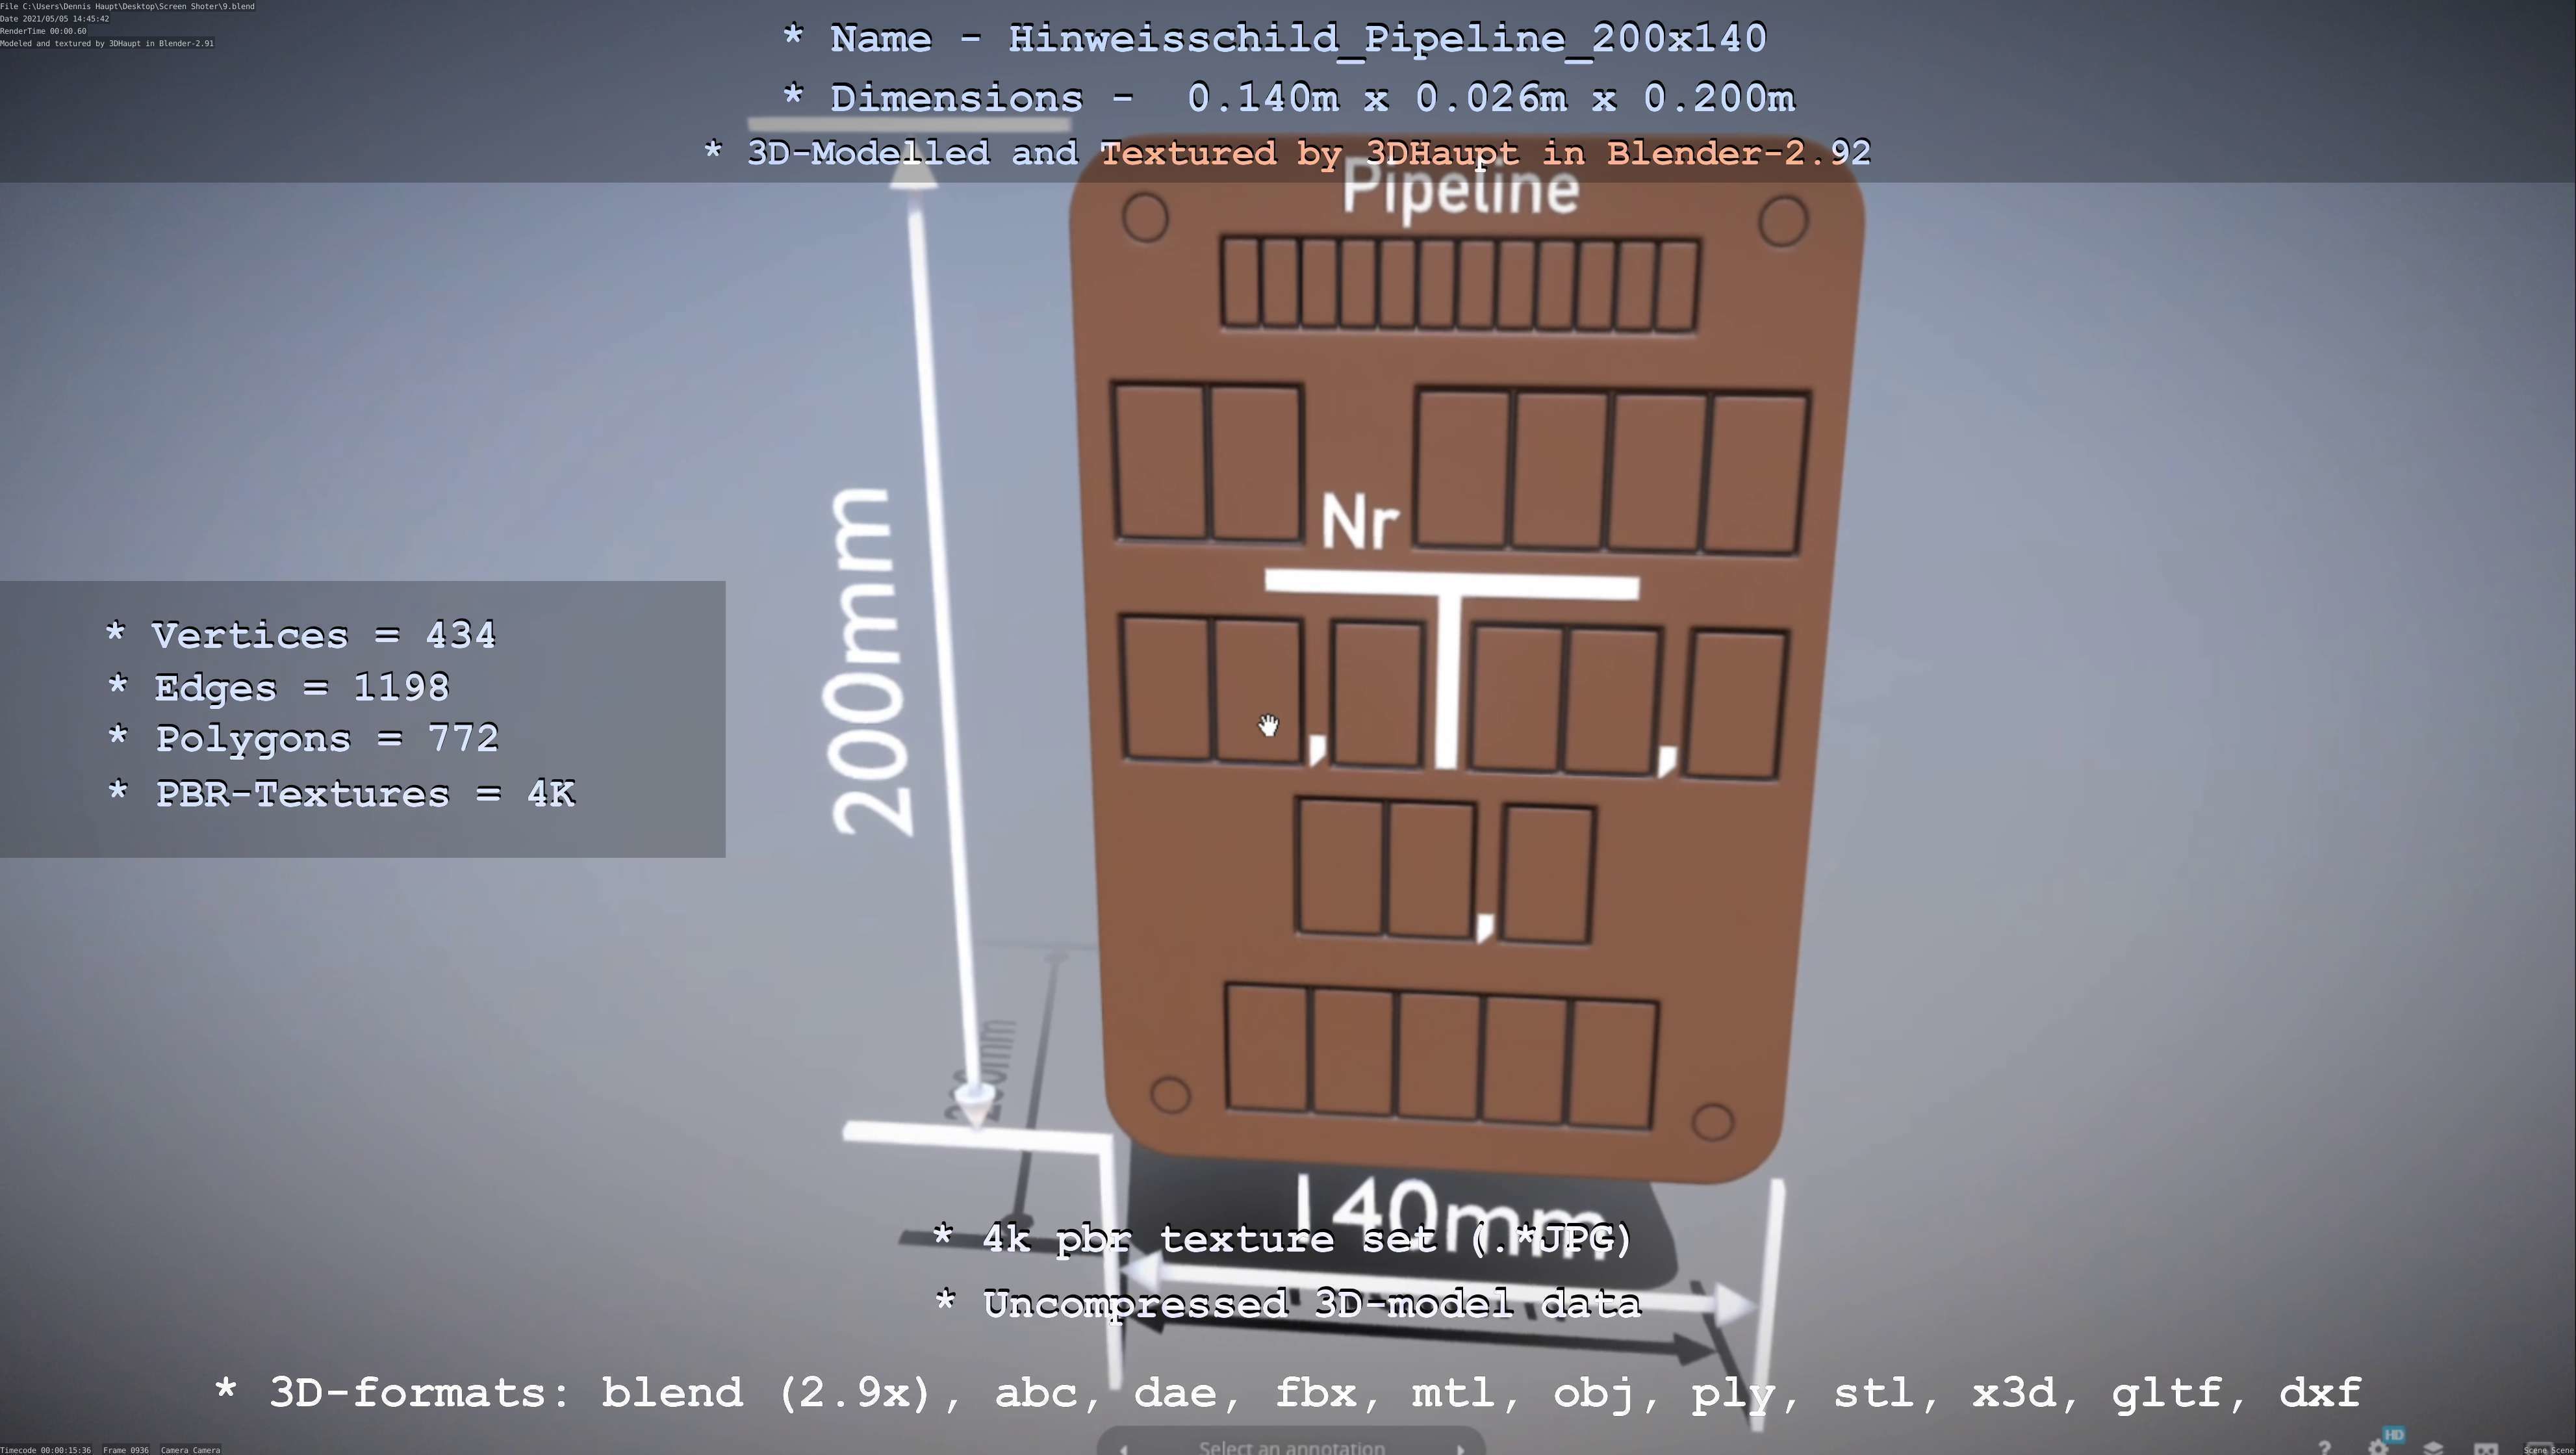Click the View in VR headset icon

pyautogui.click(x=2486, y=1448)
